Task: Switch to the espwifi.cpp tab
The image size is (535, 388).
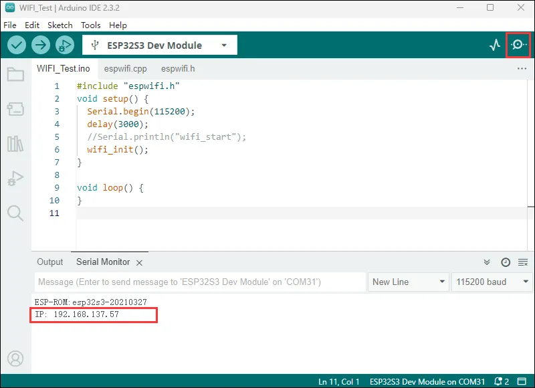Action: pos(125,68)
